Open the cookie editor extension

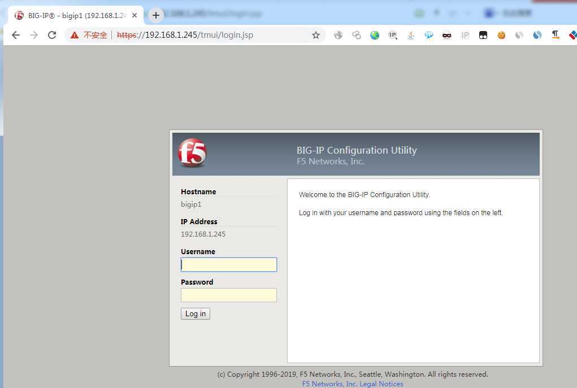click(501, 35)
